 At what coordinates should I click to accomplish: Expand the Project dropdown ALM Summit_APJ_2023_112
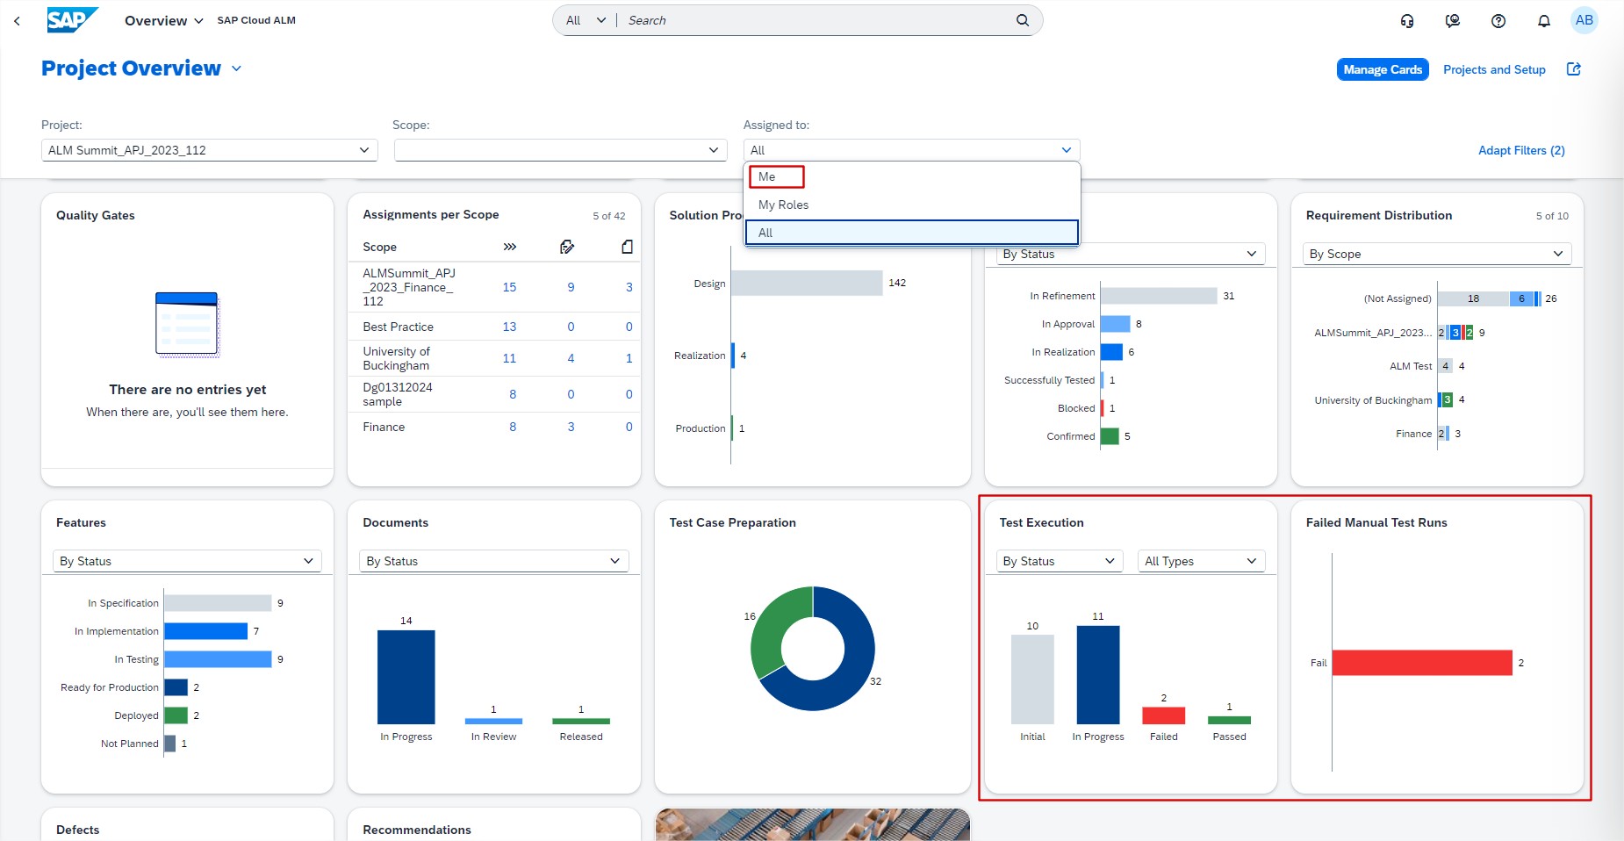pyautogui.click(x=209, y=150)
